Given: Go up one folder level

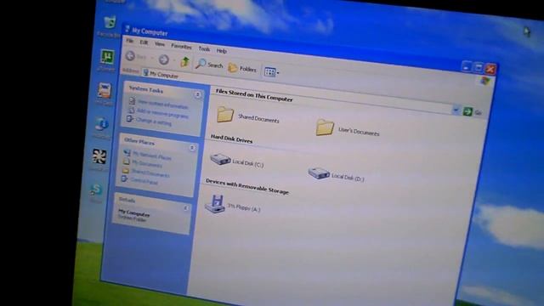Looking at the screenshot, I should pyautogui.click(x=185, y=62).
